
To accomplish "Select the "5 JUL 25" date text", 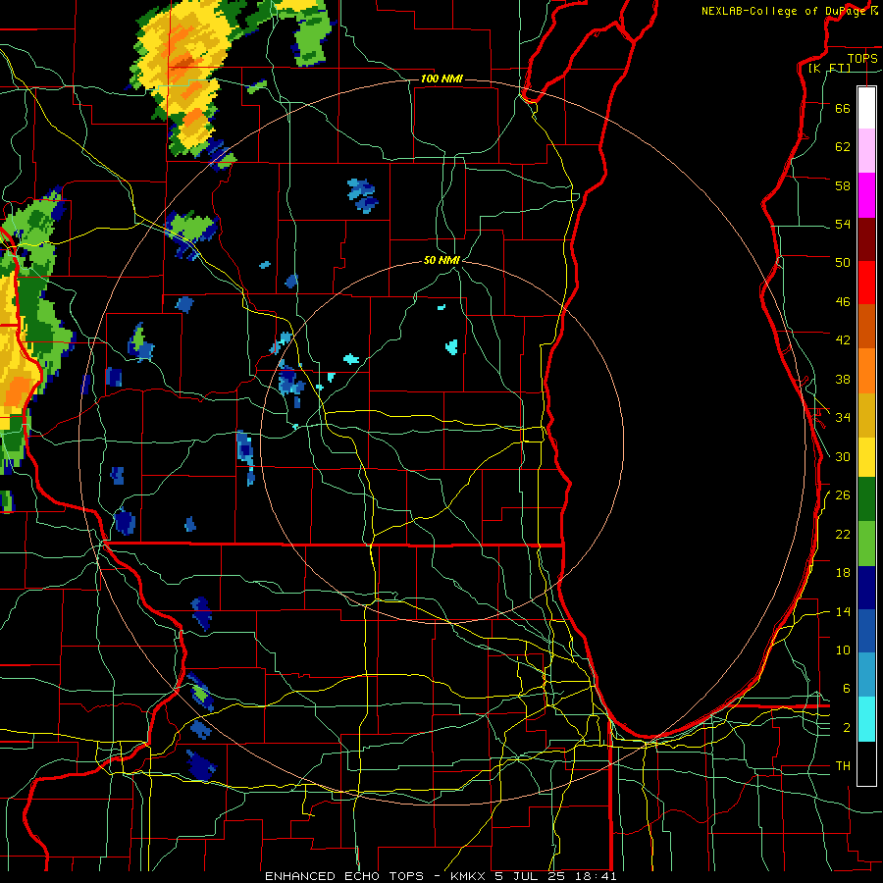I will (531, 876).
